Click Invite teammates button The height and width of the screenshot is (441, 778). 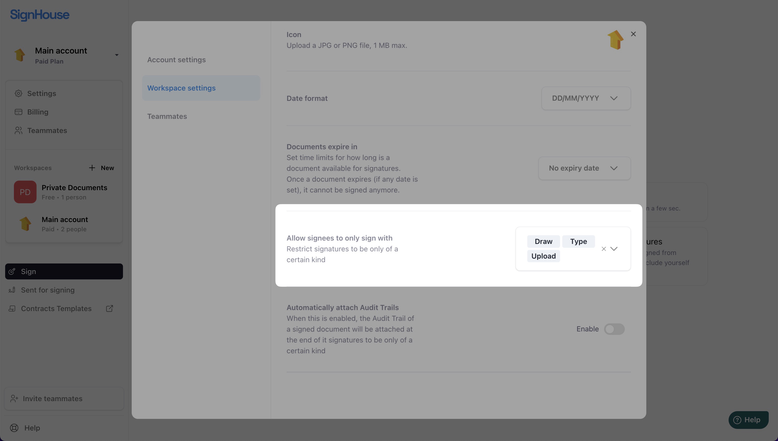(64, 399)
